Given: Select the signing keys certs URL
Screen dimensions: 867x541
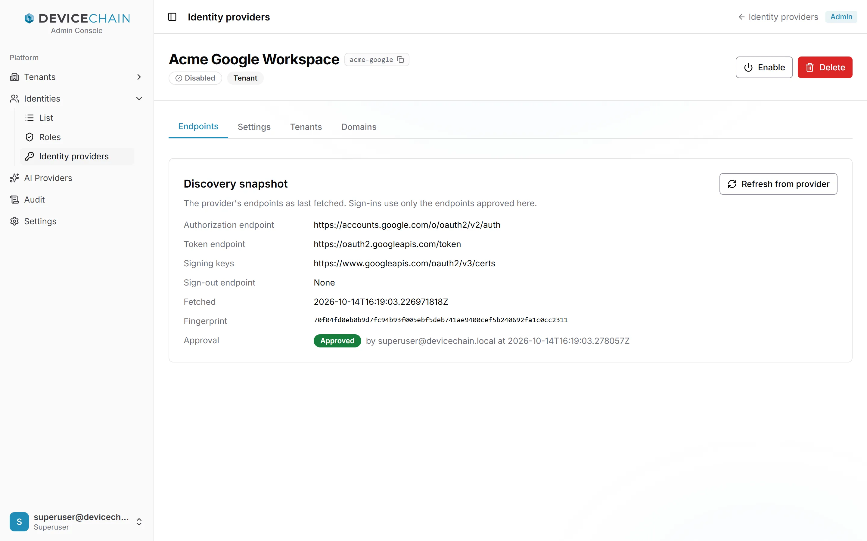Looking at the screenshot, I should 405,263.
